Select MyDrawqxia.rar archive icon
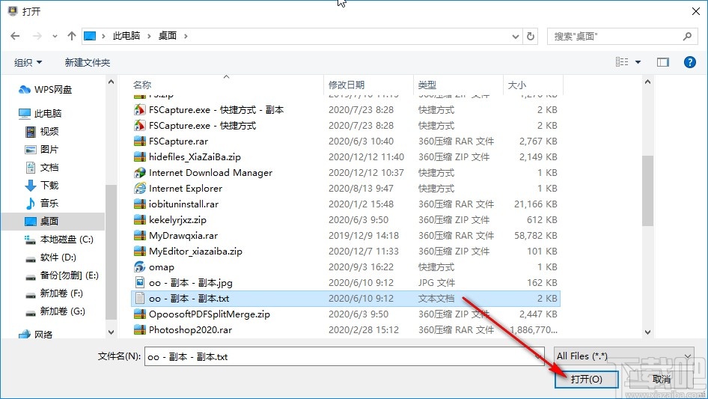This screenshot has height=399, width=708. pos(140,235)
